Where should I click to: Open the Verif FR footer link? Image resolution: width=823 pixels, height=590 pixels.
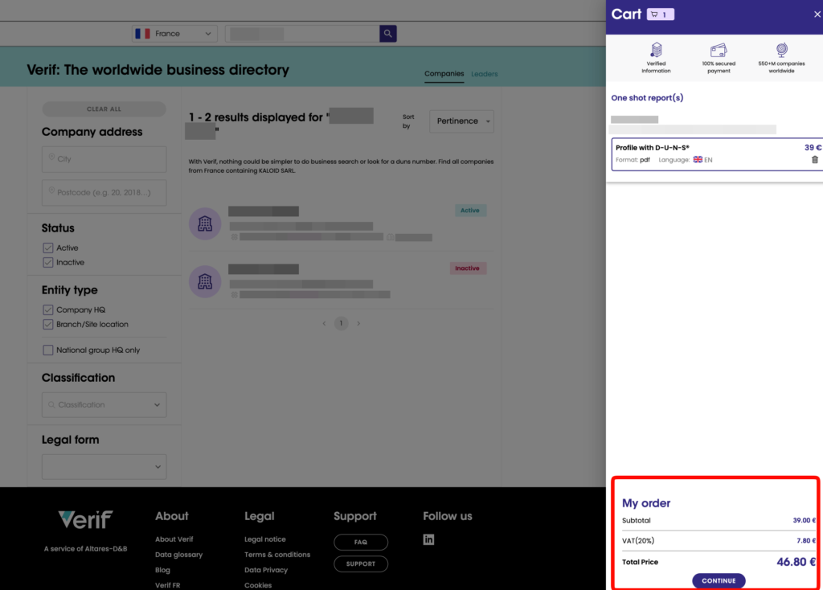click(x=167, y=585)
